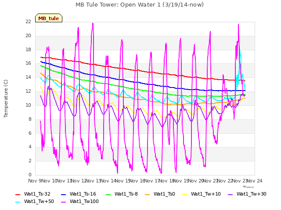Image resolution: width=281 pixels, height=210 pixels.
Task: Toggle the Wat1_Ts-16 legend entry
Action: pos(79,194)
